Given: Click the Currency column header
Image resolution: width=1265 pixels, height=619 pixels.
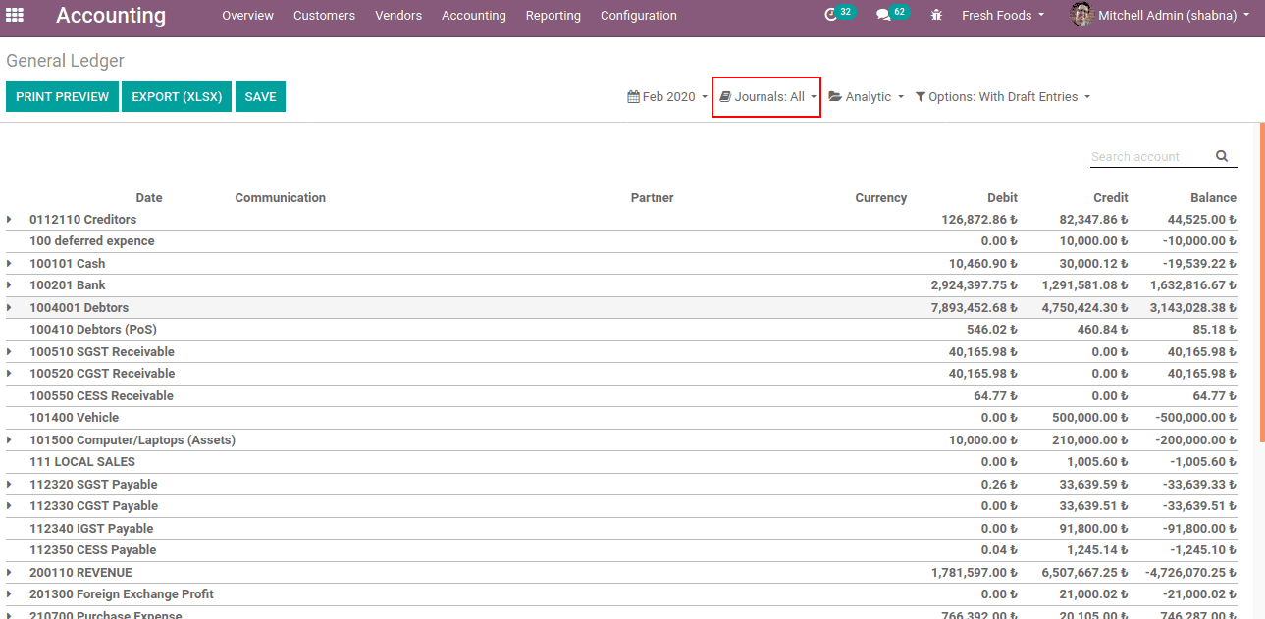Looking at the screenshot, I should click(x=881, y=197).
